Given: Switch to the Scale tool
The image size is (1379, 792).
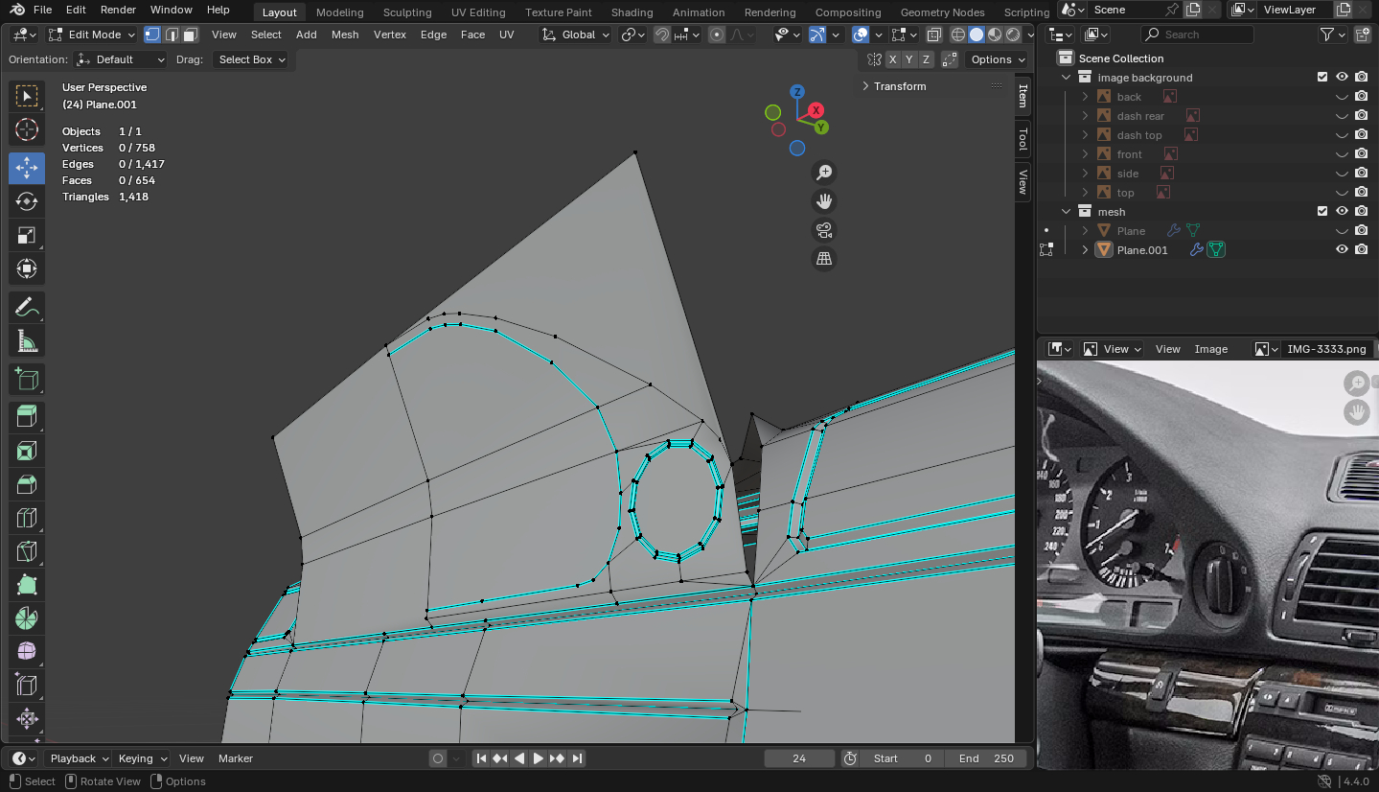Looking at the screenshot, I should [27, 235].
